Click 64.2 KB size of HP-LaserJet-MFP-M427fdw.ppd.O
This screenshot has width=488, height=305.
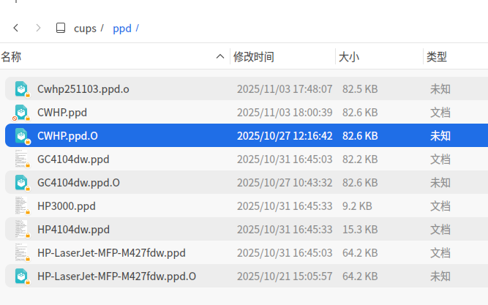tap(360, 276)
